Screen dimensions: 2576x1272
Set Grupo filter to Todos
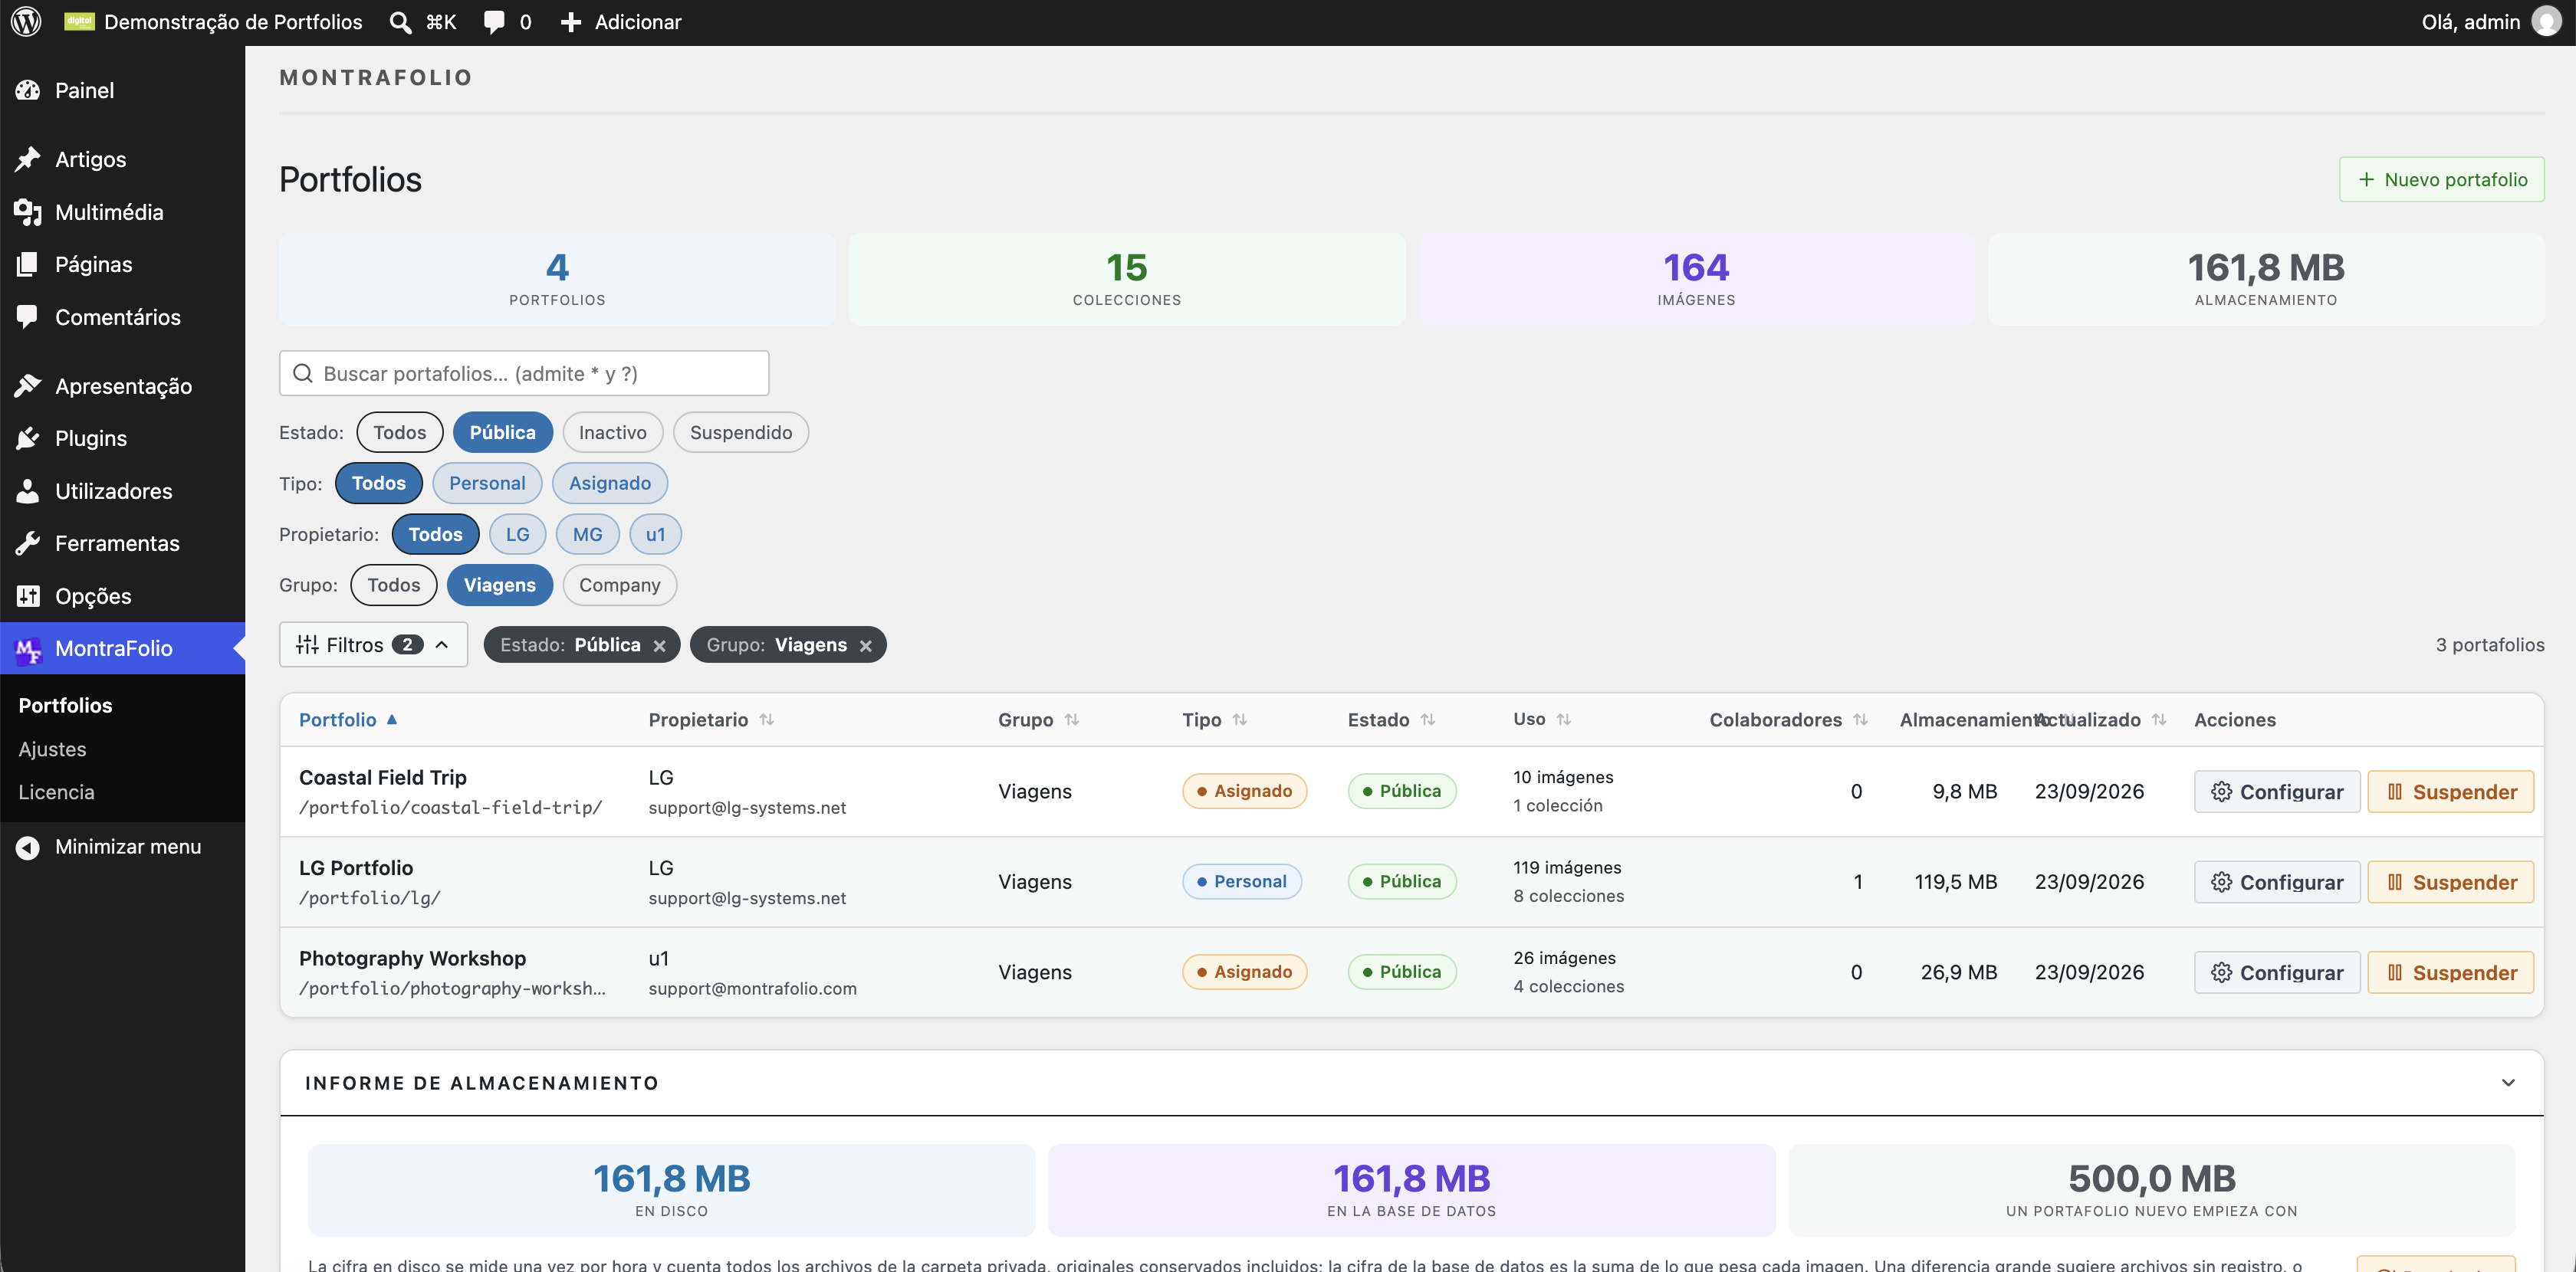[x=394, y=585]
